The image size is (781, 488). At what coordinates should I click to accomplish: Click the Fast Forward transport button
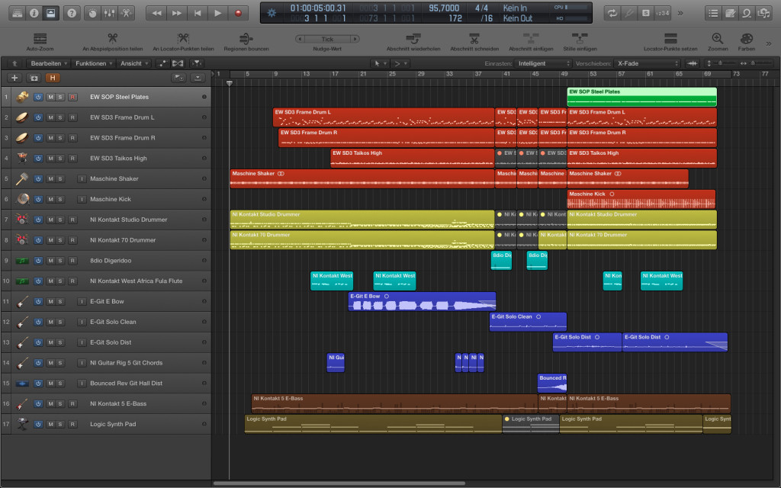[177, 13]
